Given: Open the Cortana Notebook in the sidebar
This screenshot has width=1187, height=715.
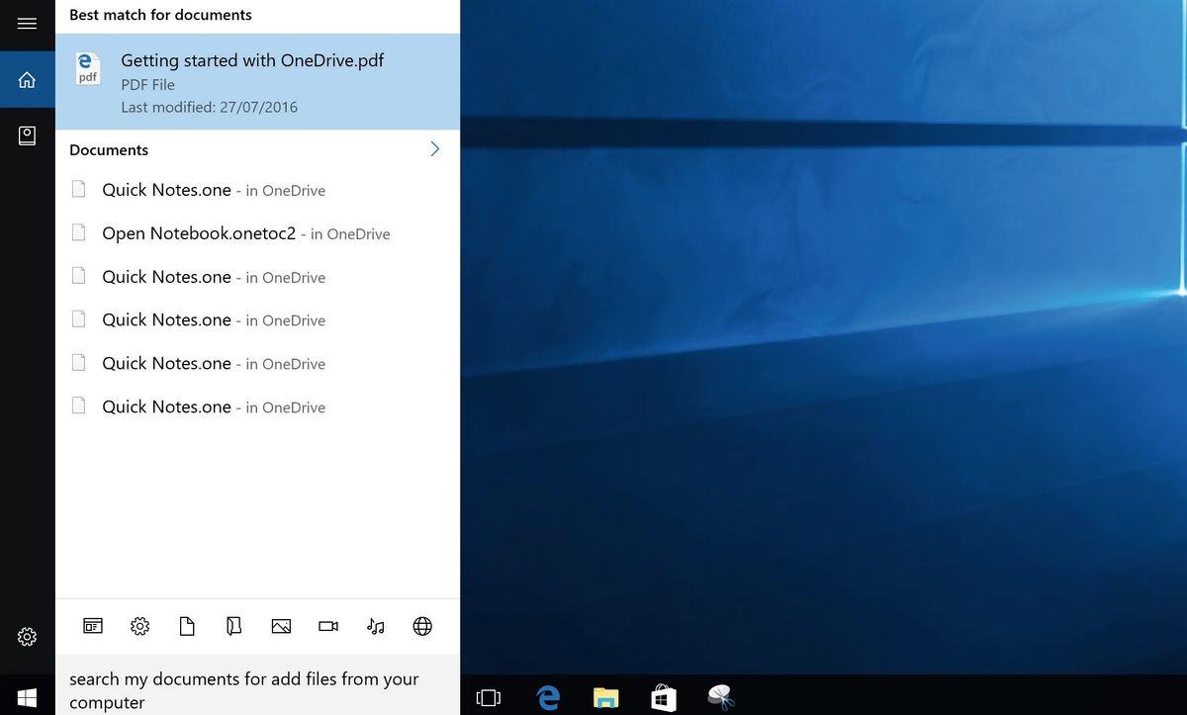Looking at the screenshot, I should tap(27, 135).
